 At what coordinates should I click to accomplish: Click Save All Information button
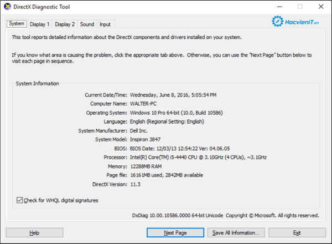[236, 233]
